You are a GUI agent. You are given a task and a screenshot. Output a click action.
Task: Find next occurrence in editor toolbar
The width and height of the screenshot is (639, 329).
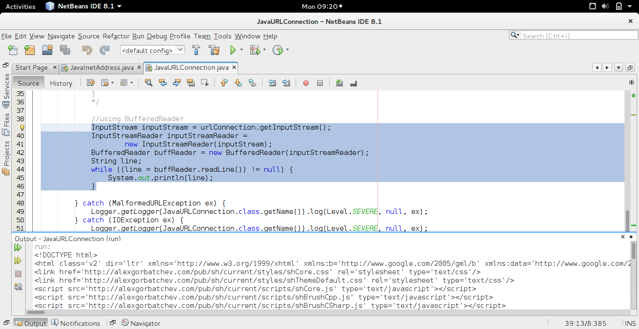point(177,83)
